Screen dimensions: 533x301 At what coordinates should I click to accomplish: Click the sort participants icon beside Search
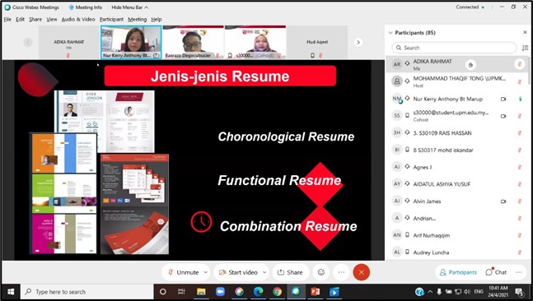525,48
